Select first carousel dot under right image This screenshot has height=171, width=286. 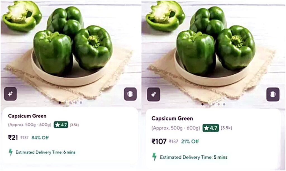click(x=202, y=104)
